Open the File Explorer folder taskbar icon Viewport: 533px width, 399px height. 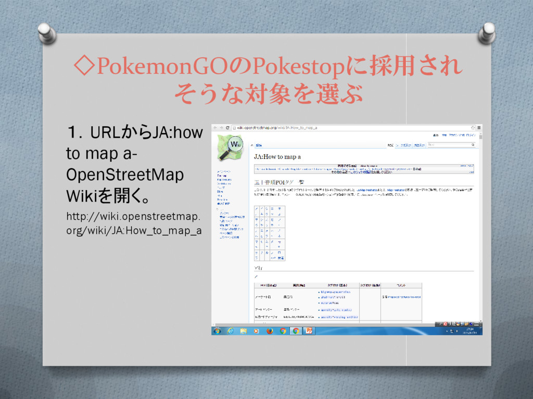pyautogui.click(x=244, y=331)
